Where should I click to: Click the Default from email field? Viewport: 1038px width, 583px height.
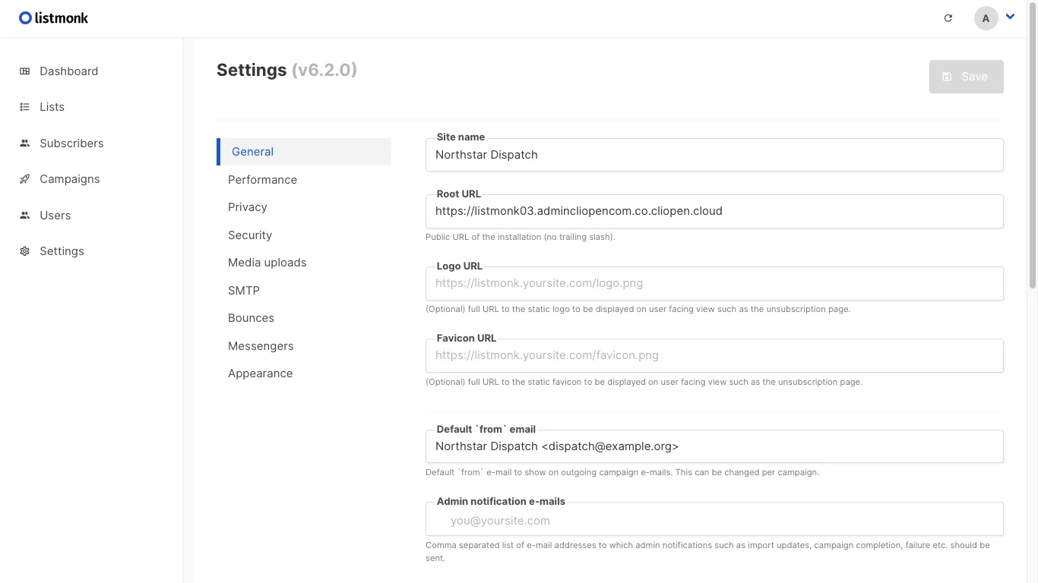point(714,446)
